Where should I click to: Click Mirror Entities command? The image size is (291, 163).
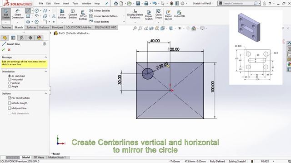tap(100, 11)
